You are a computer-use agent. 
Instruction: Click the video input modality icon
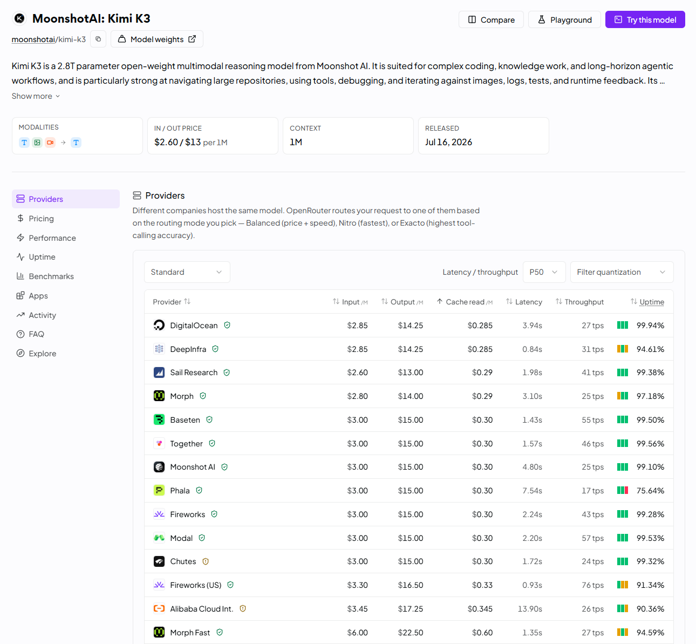pyautogui.click(x=50, y=143)
